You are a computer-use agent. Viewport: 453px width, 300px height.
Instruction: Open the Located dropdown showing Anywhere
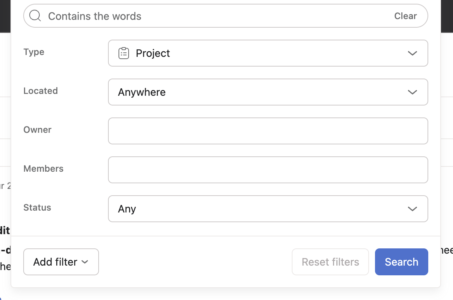(268, 92)
